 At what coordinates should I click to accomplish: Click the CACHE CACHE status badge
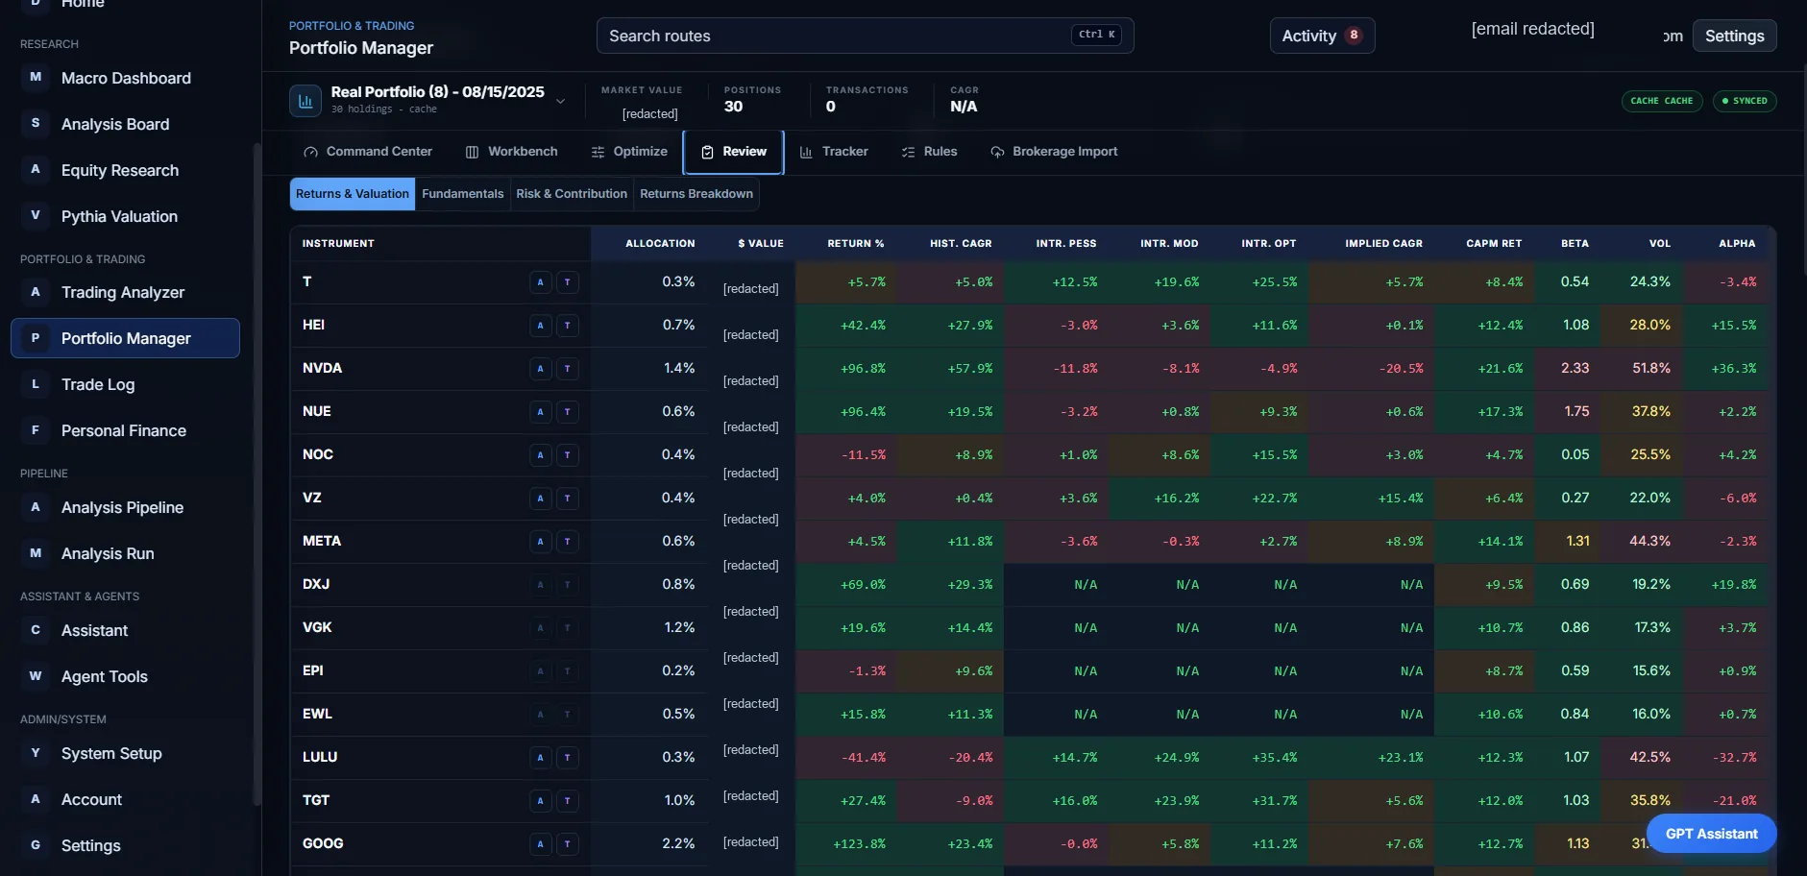1662,101
